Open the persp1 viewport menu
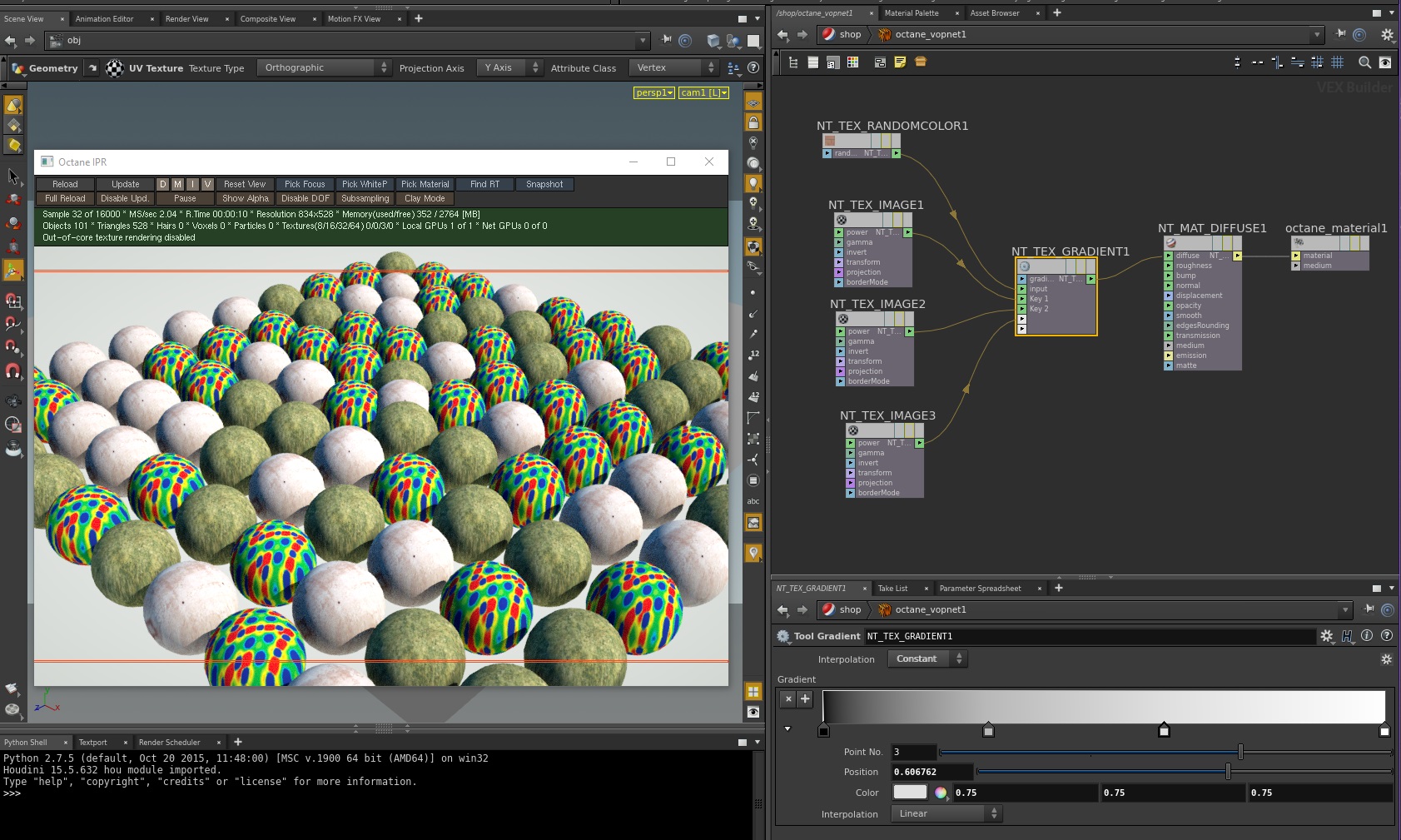The height and width of the screenshot is (840, 1401). [653, 92]
